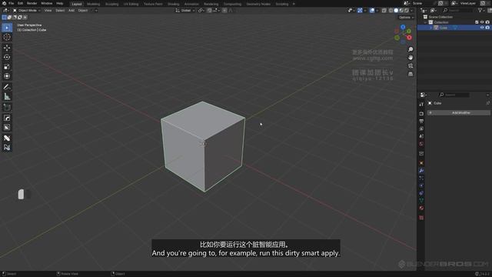492x277 pixels.
Task: Select the Transform tool
Action: point(7,76)
